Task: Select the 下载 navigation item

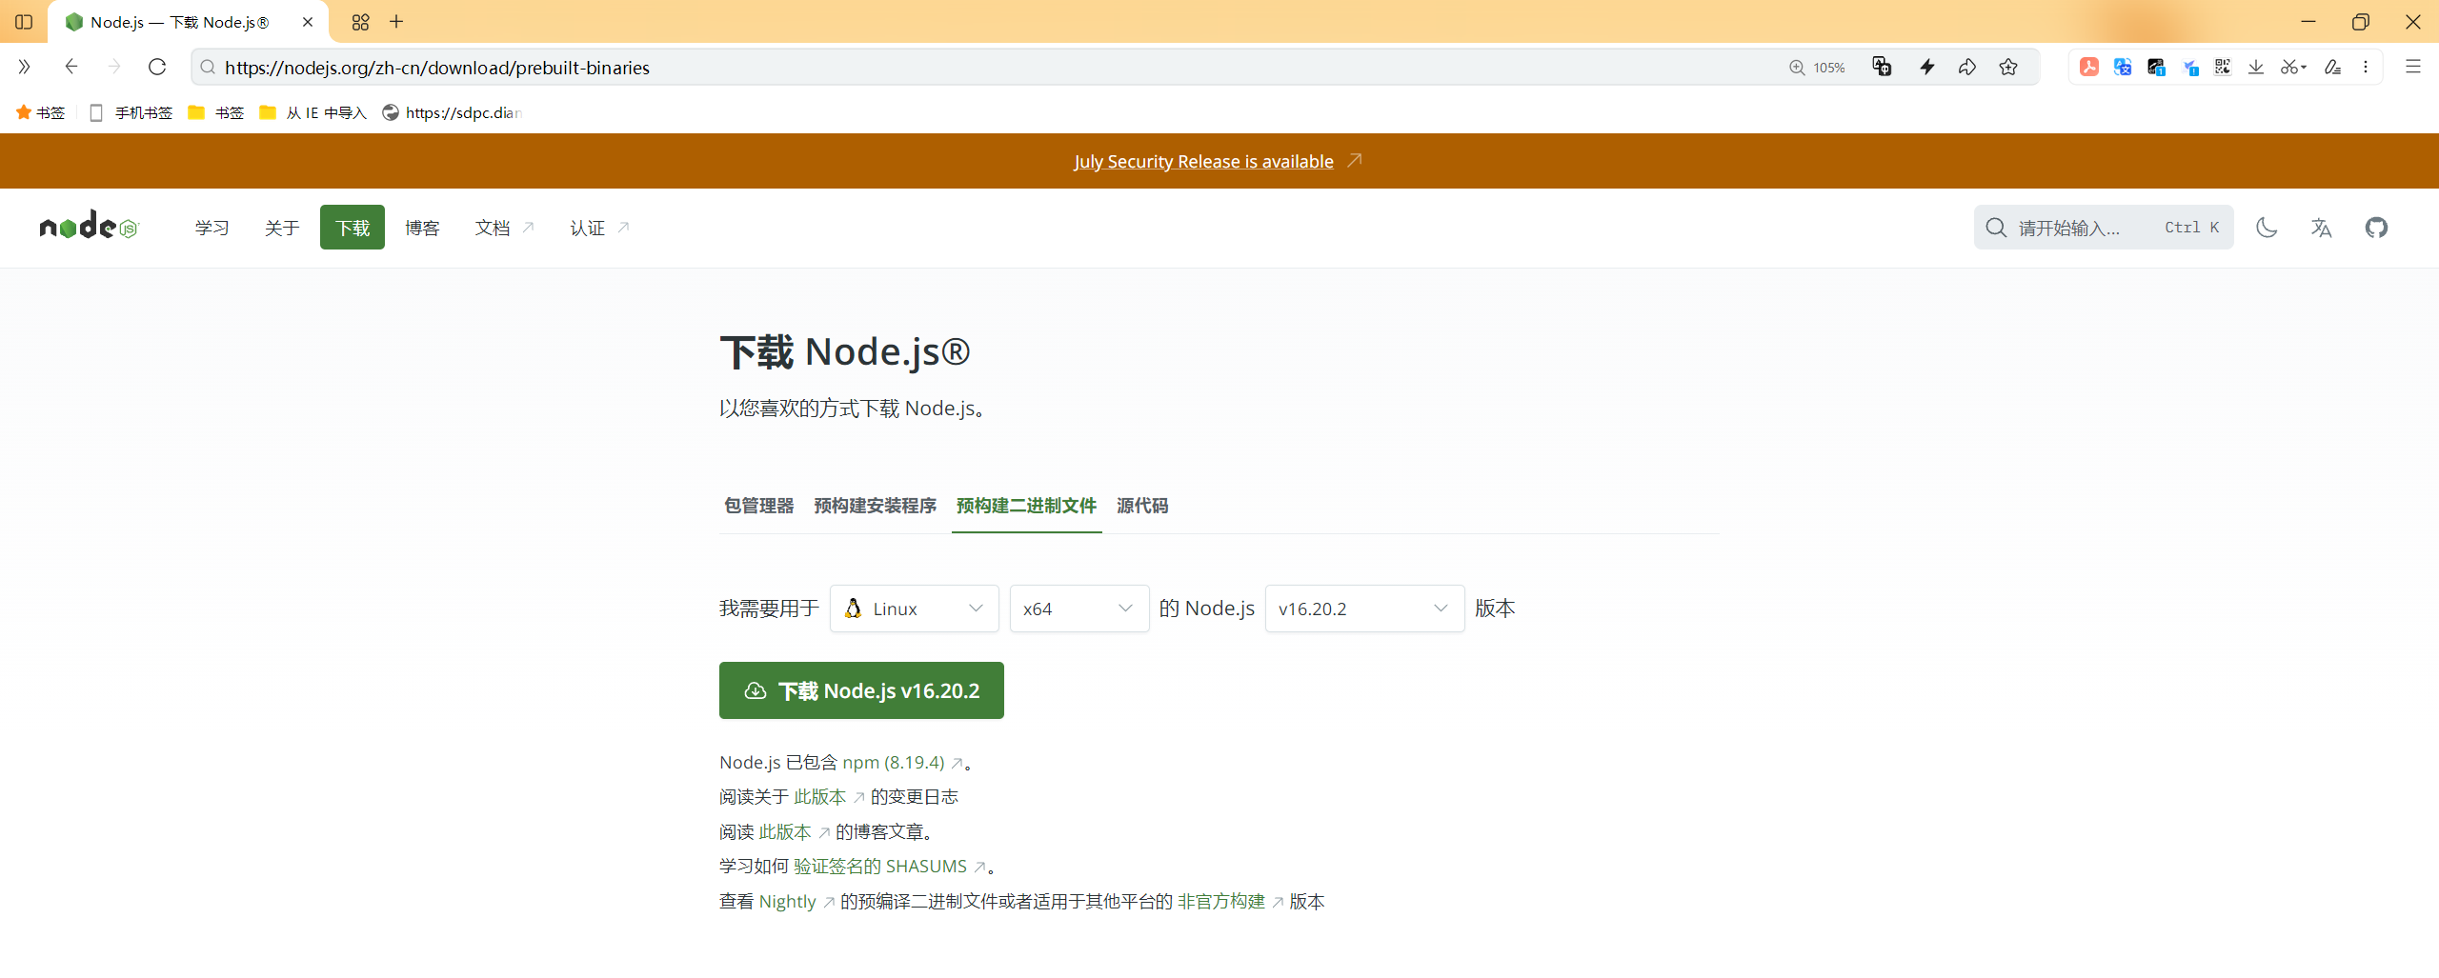Action: 353,228
